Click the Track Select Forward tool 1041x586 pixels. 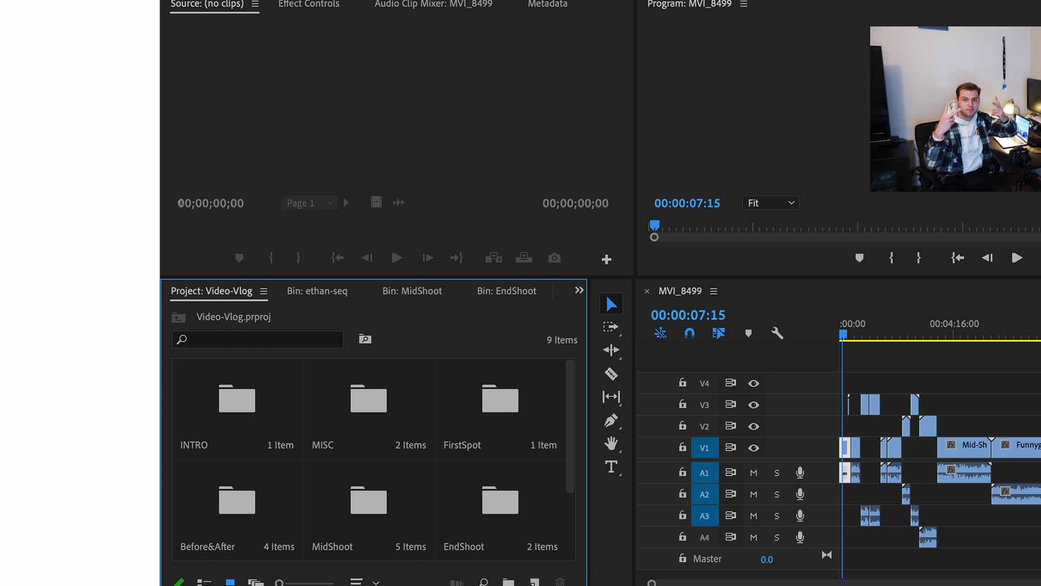point(611,327)
